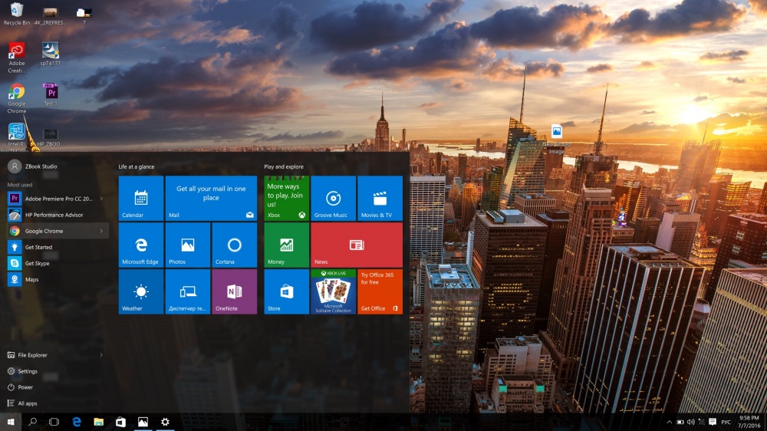The height and width of the screenshot is (431, 767).
Task: Open the Store icon on the taskbar
Action: tap(121, 422)
